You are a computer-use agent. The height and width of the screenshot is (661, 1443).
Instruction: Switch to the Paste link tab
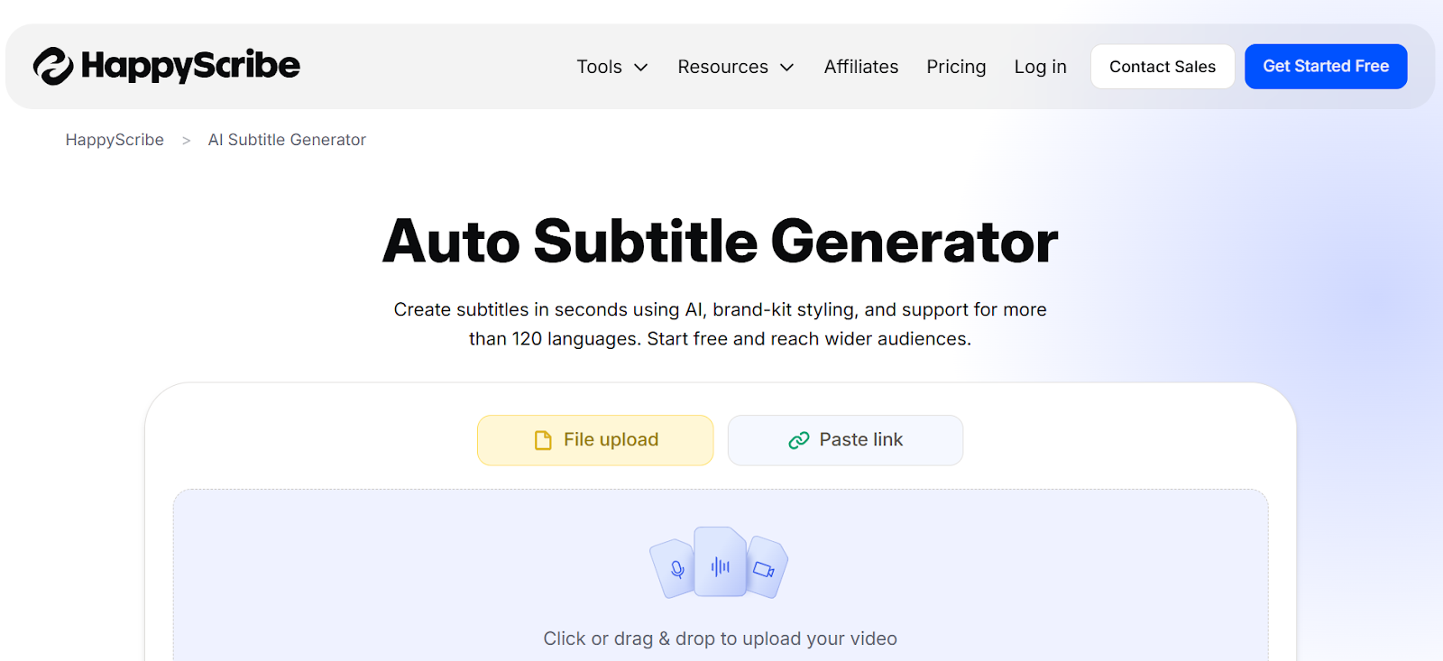[845, 440]
